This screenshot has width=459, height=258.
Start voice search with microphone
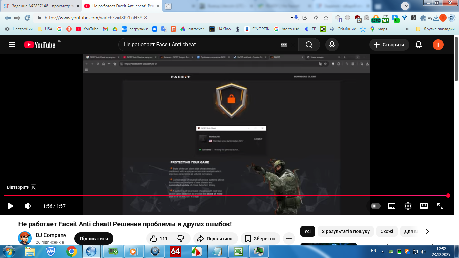(x=332, y=45)
